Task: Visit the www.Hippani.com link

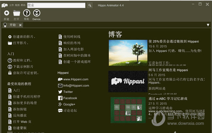Action: [76, 79]
